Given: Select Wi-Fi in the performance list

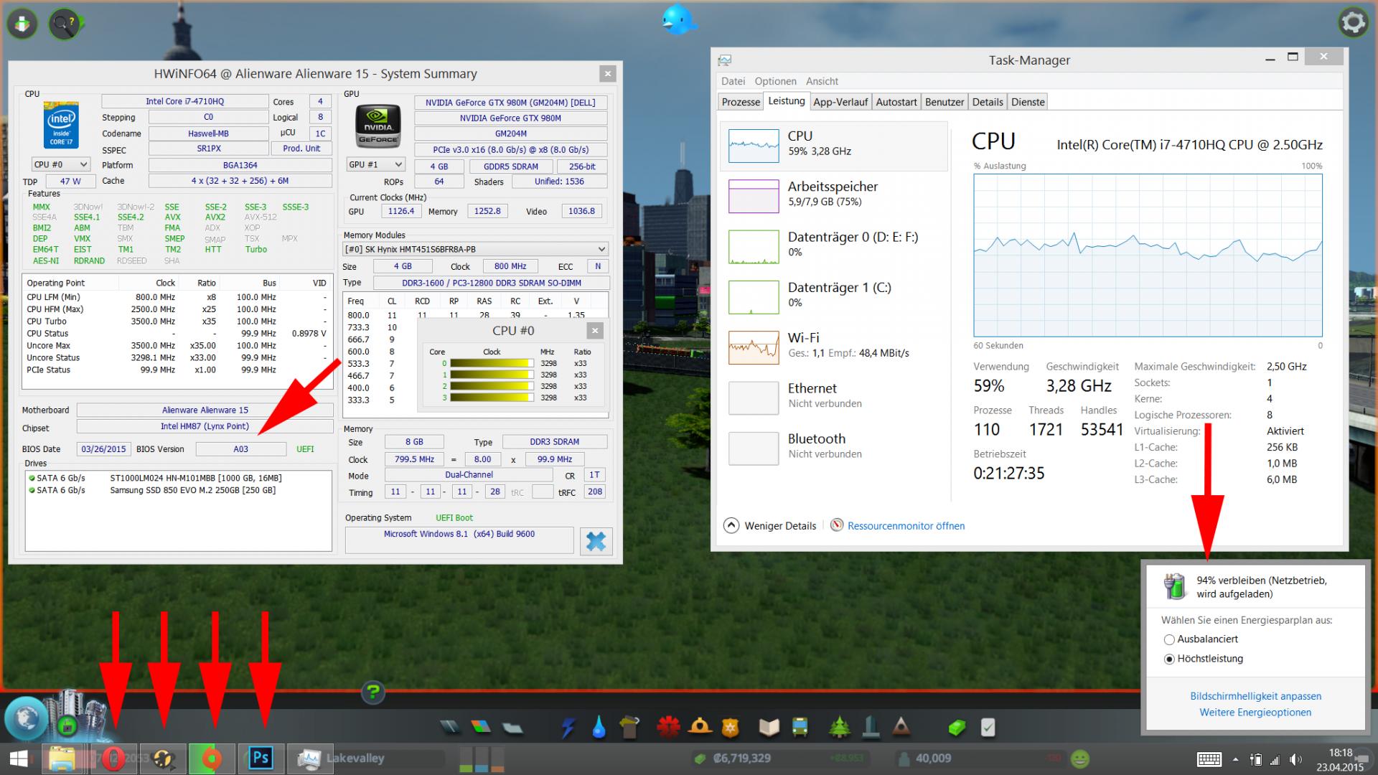Looking at the screenshot, I should 834,347.
